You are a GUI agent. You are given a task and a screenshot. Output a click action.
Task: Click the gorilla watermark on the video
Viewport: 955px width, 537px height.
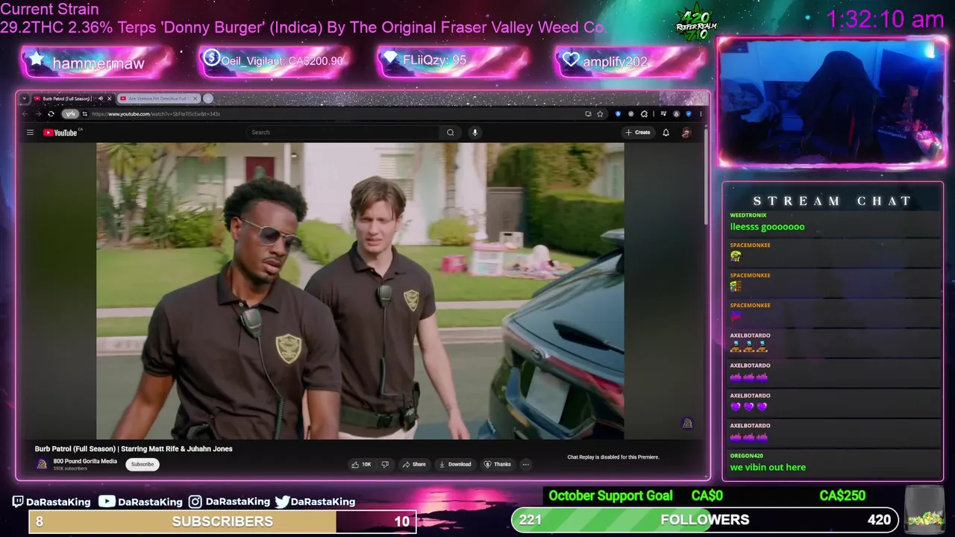pos(687,424)
